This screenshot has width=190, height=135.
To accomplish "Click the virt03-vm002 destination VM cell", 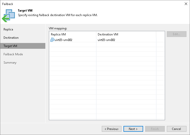I will coord(106,40).
